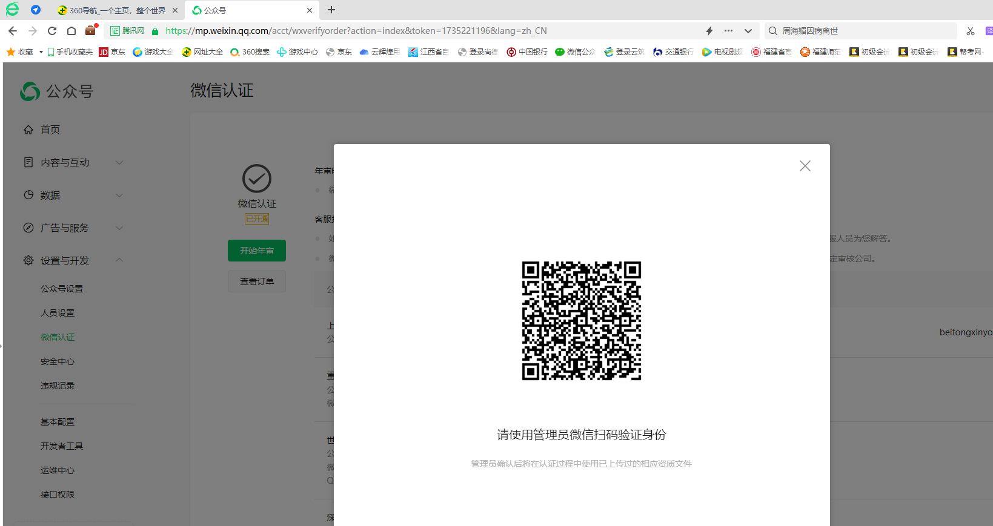Click the 内容与互动 document icon
Screen dimensions: 993x526
28,162
